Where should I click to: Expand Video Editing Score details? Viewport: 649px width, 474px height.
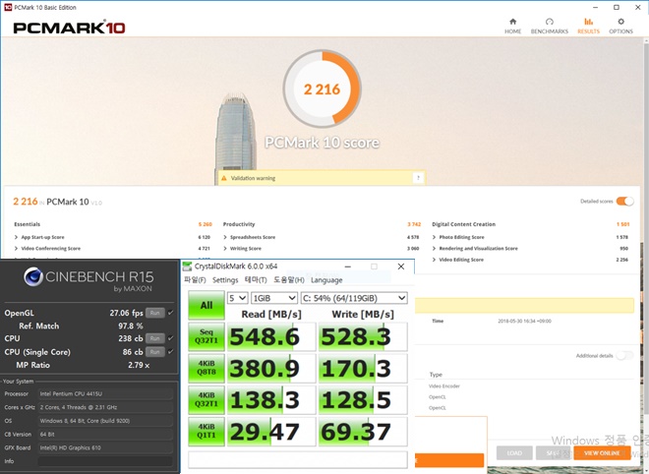coord(435,260)
